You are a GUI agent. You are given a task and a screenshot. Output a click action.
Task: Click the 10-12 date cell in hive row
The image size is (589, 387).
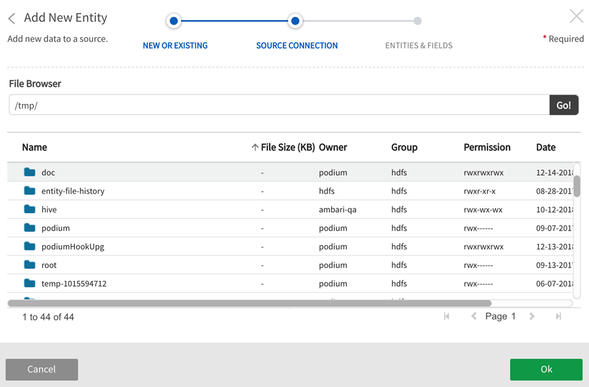(x=555, y=209)
